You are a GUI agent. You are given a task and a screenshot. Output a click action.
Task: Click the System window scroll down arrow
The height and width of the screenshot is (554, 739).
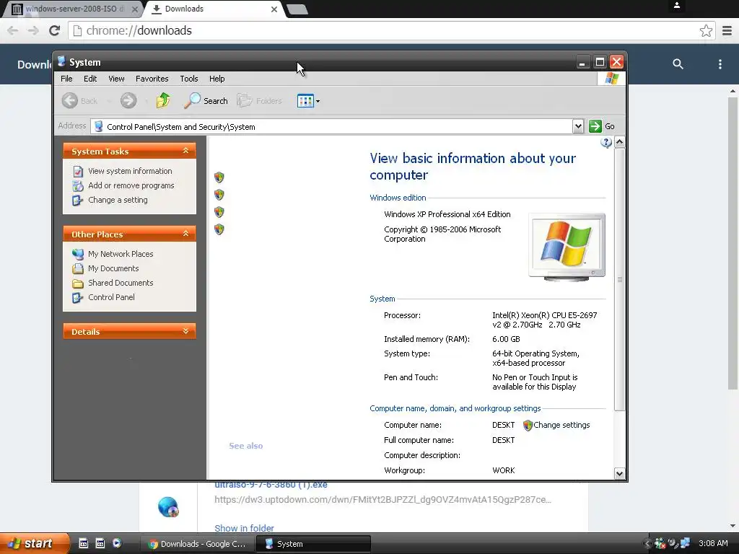tap(620, 473)
